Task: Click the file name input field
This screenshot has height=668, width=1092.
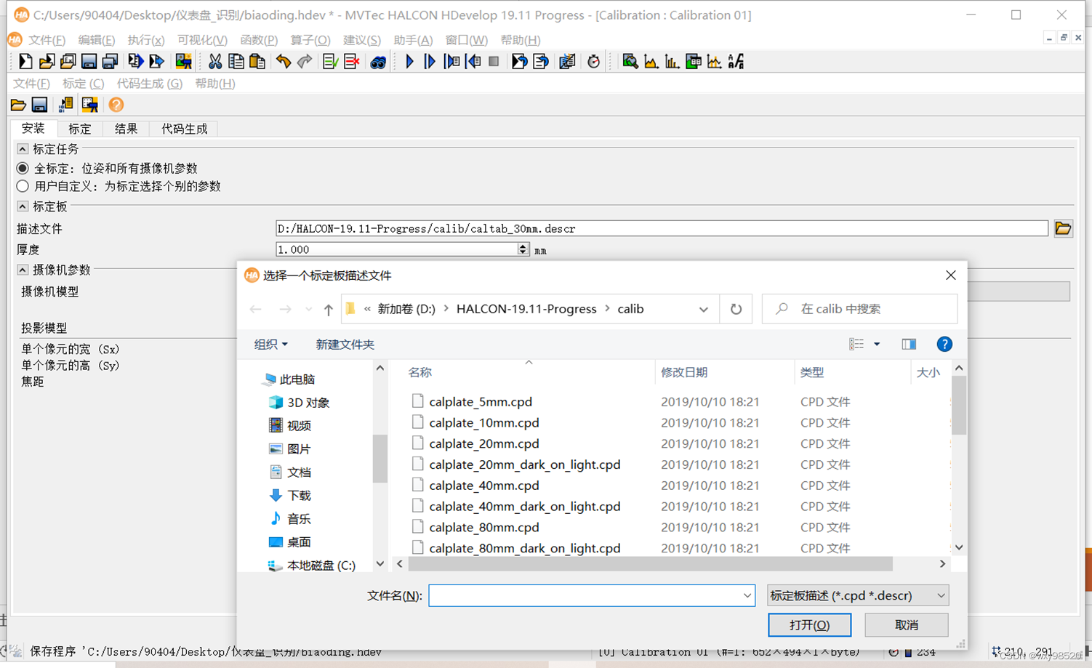Action: point(592,595)
